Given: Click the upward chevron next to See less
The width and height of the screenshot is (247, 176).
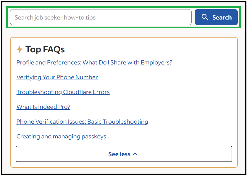Looking at the screenshot, I should tap(135, 154).
